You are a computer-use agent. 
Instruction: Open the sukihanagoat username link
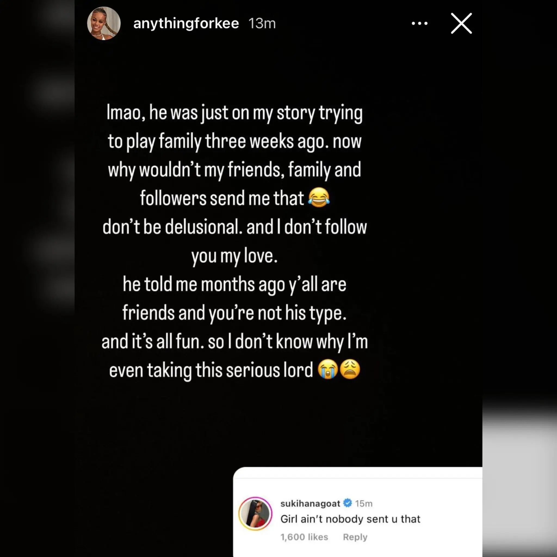(x=310, y=504)
